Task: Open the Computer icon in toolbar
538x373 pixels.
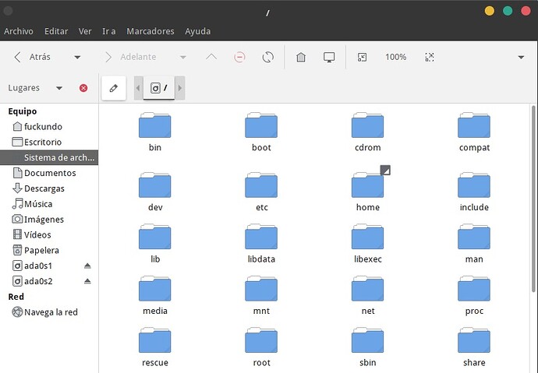Action: [329, 57]
